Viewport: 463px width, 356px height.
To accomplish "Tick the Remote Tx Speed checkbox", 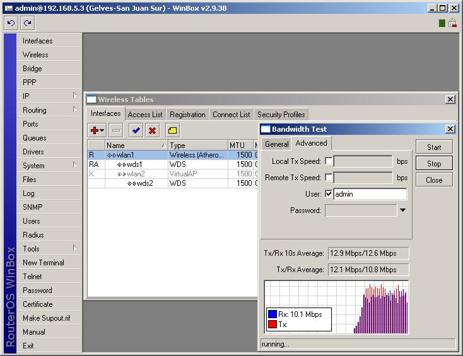I will click(x=329, y=178).
